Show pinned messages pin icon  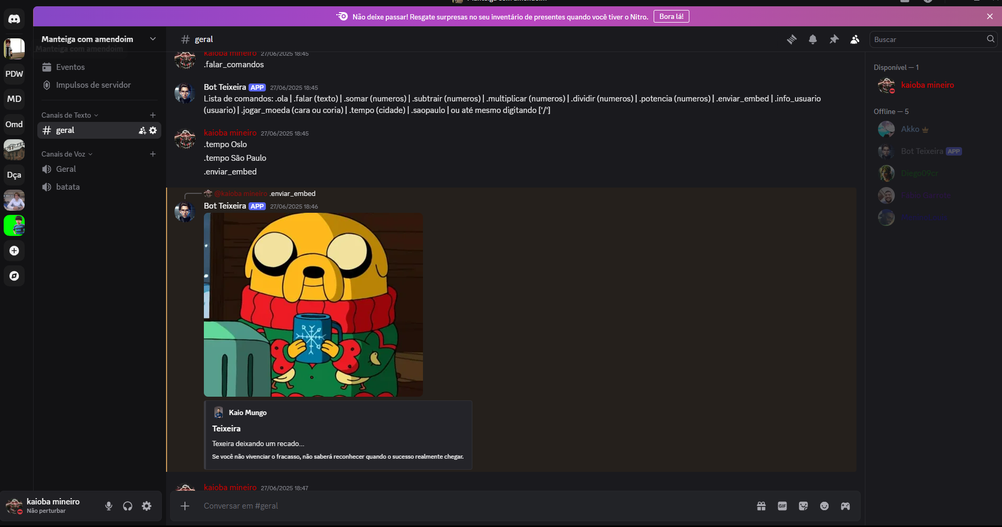pyautogui.click(x=834, y=39)
